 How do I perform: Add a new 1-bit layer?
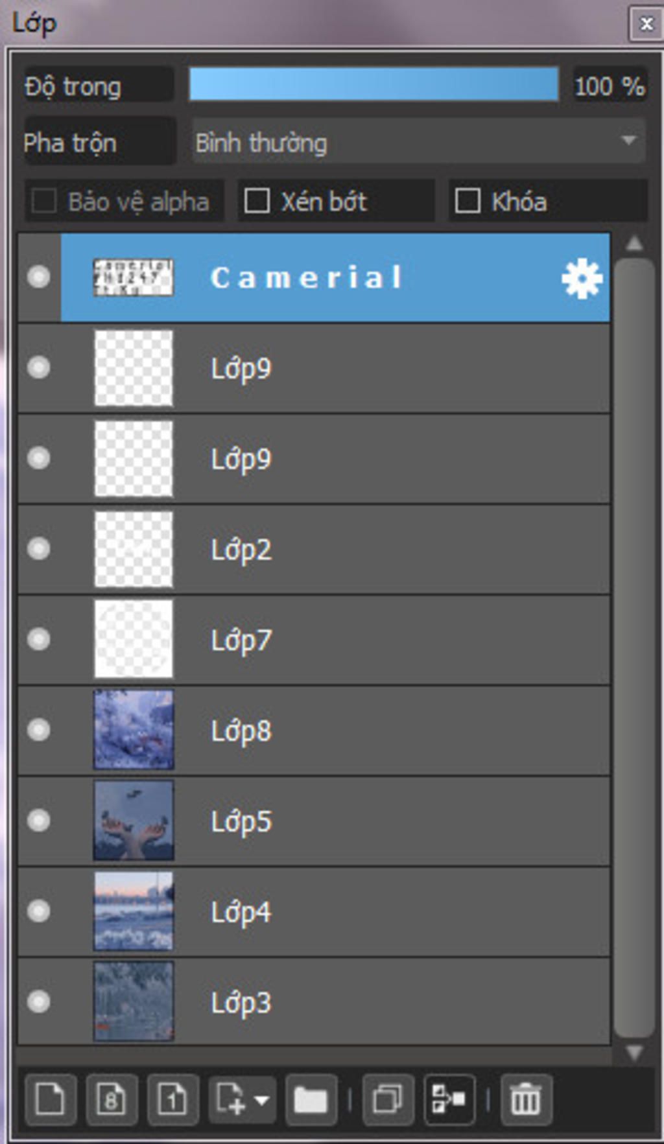coord(172,1099)
